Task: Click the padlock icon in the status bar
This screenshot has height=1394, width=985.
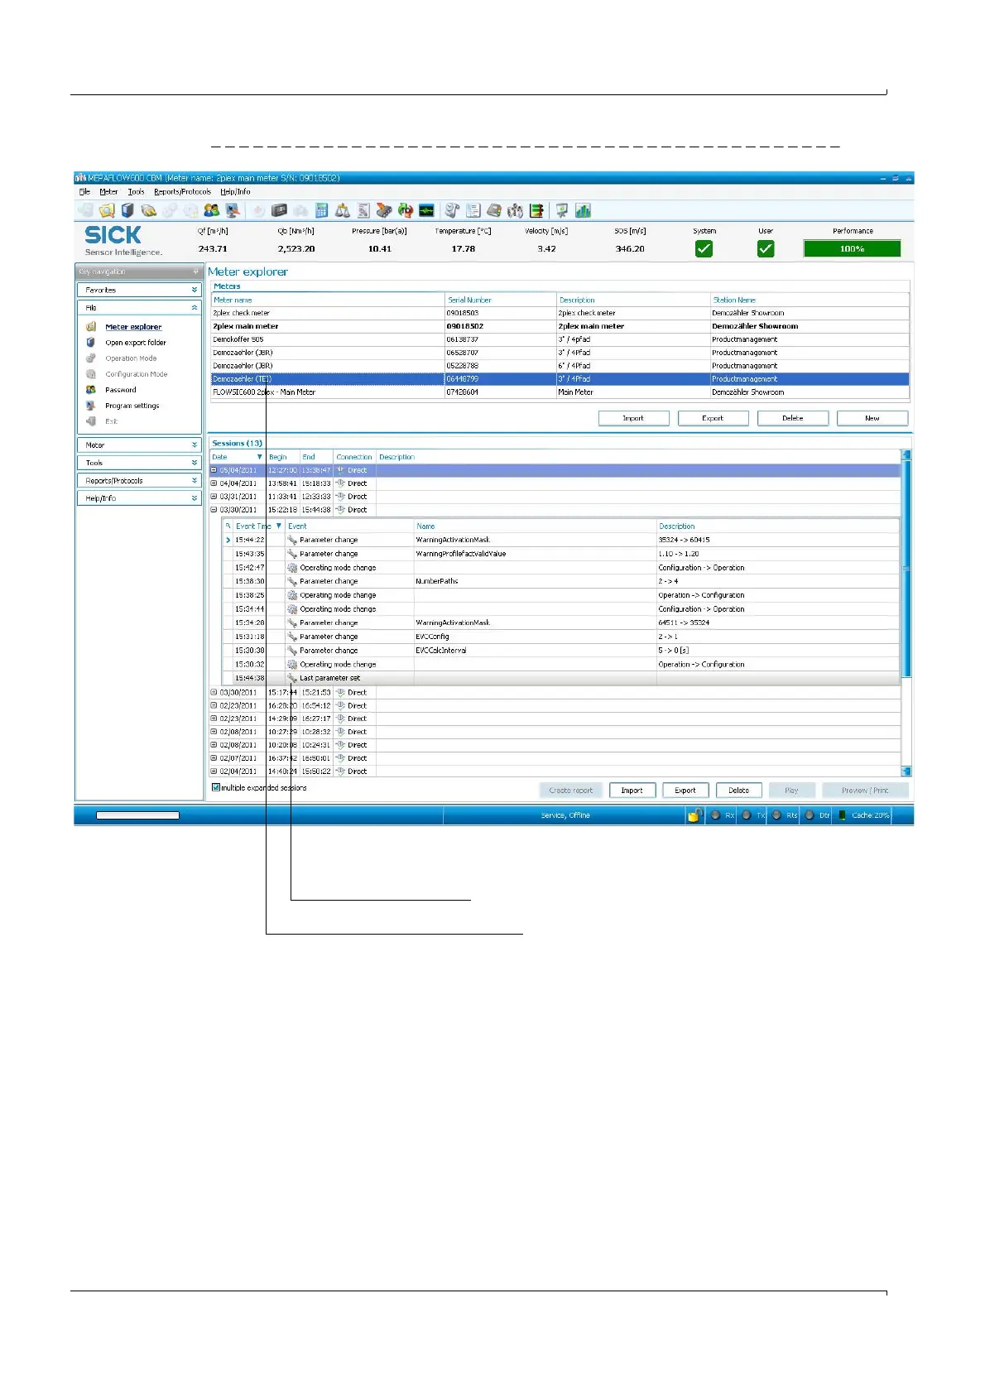Action: (694, 815)
